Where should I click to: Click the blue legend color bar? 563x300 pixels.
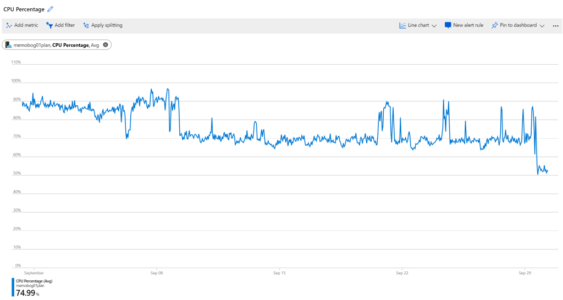pos(13,287)
